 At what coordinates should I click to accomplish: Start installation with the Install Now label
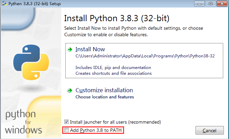point(90,49)
